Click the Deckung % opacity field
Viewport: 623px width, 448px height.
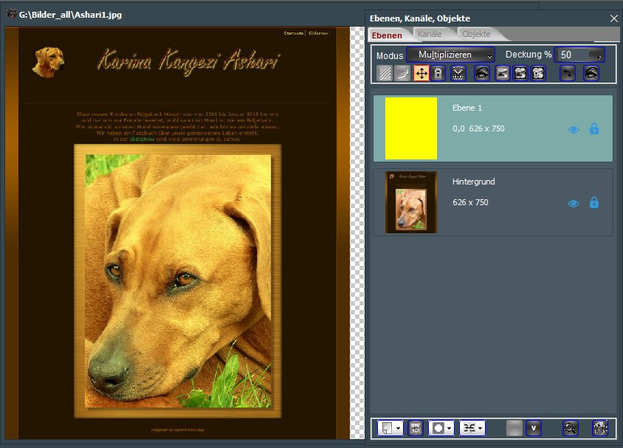tap(574, 55)
